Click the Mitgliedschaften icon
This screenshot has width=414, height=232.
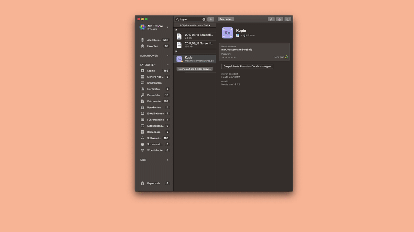142,126
